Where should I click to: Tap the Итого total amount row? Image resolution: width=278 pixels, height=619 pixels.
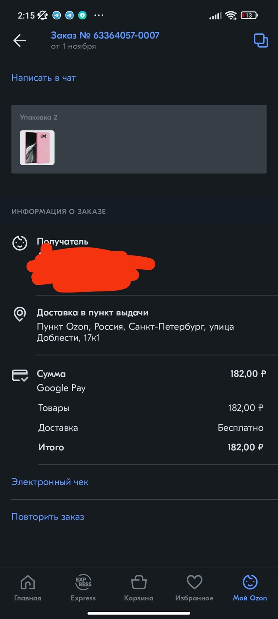[151, 447]
